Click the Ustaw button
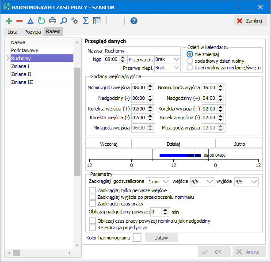The width and height of the screenshot is (271, 262). 161,238
